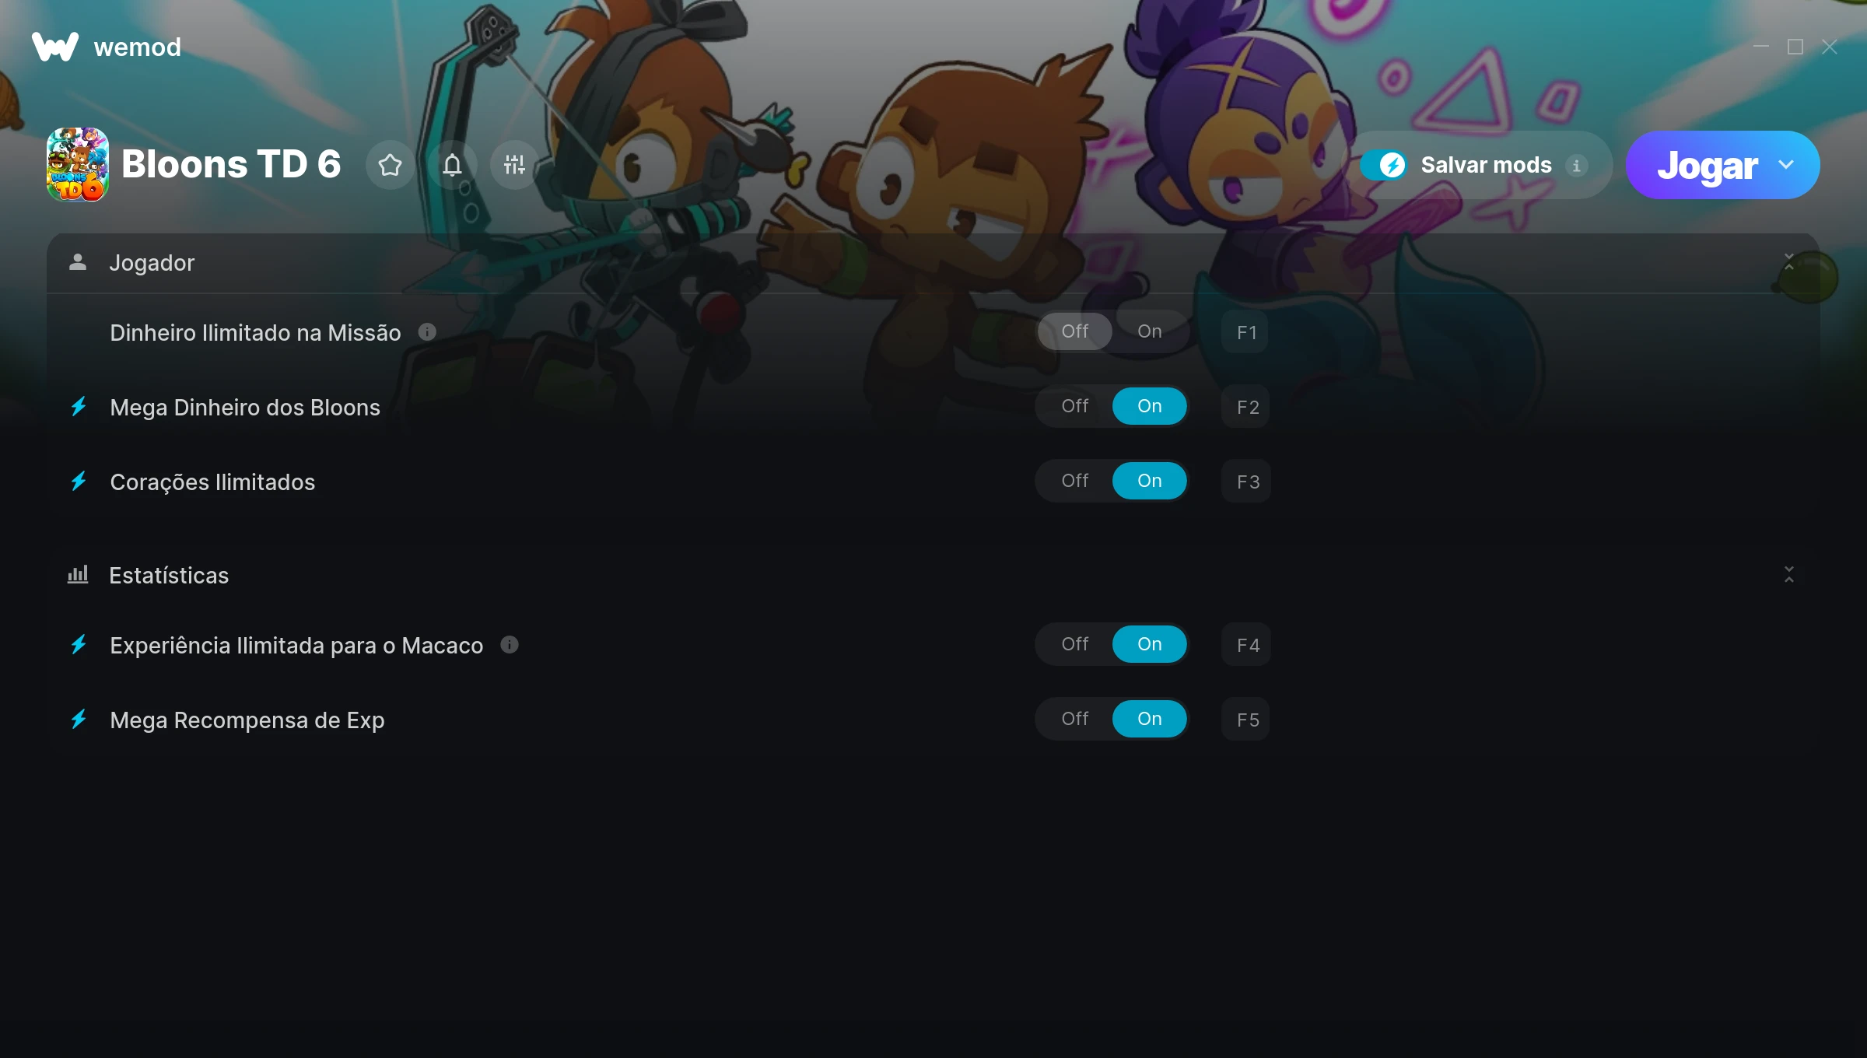
Task: Click the Jogar button
Action: tap(1707, 165)
